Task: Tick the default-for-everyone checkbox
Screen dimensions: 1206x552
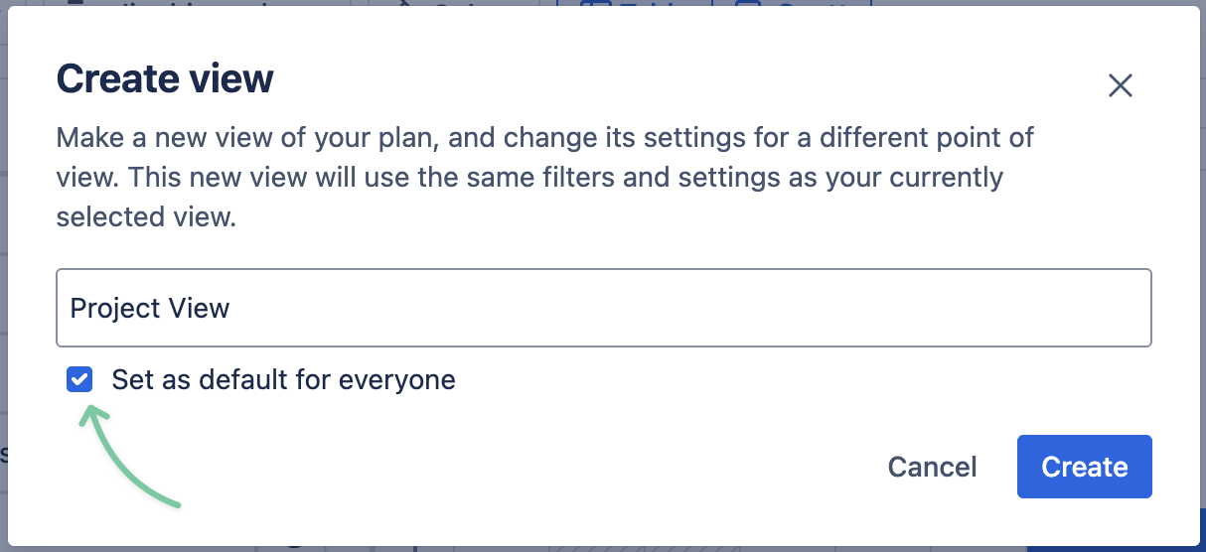Action: 79,379
